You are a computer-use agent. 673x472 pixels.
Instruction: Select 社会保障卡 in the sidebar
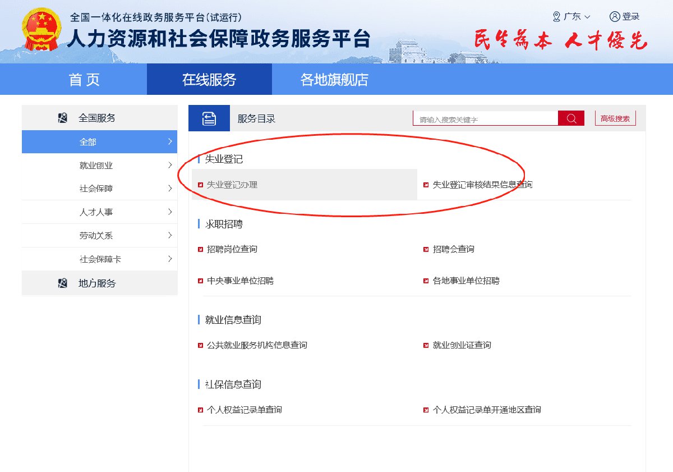(100, 259)
